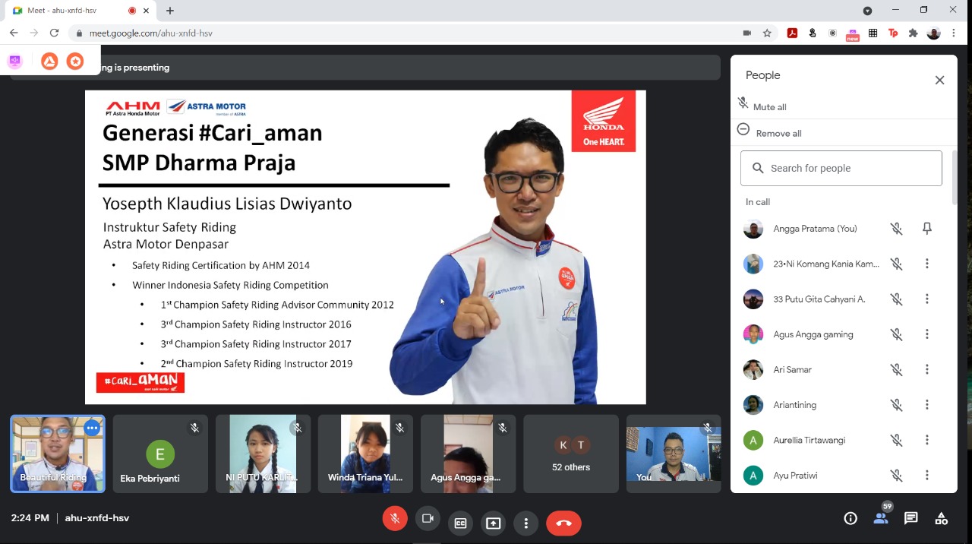Click the Remove all button
The image size is (972, 544).
click(769, 132)
